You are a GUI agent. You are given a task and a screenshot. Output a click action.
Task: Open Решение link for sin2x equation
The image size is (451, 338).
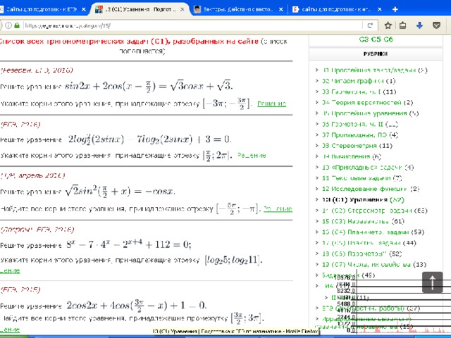click(x=271, y=104)
